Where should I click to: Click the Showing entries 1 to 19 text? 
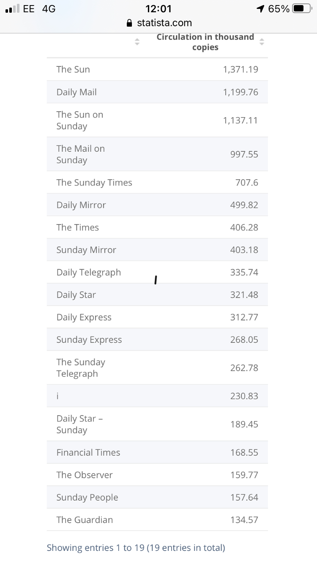pos(136,548)
